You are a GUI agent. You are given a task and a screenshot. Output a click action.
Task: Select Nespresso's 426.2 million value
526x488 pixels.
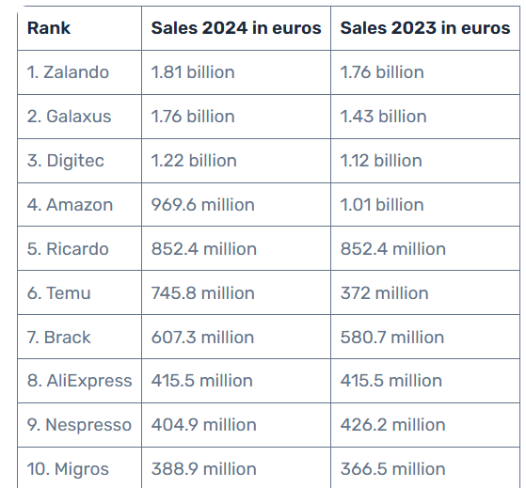392,425
